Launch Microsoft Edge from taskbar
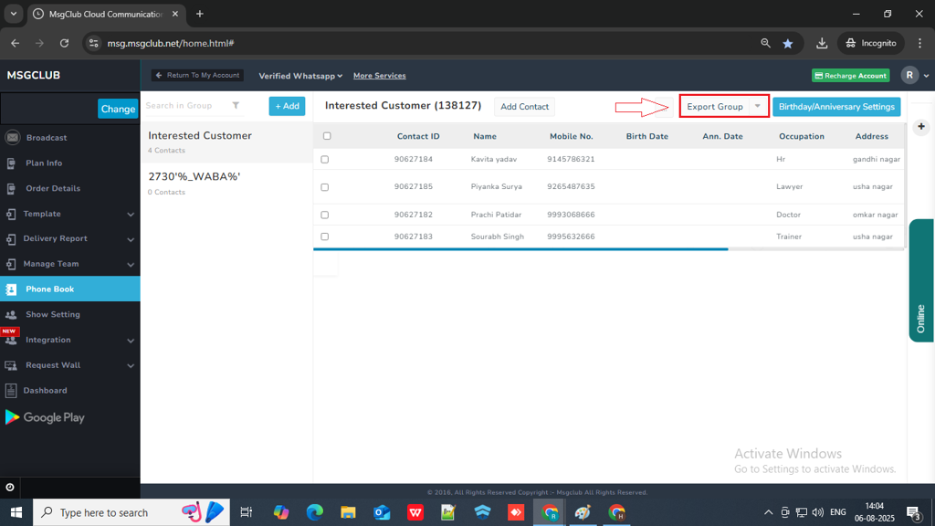 coord(314,512)
